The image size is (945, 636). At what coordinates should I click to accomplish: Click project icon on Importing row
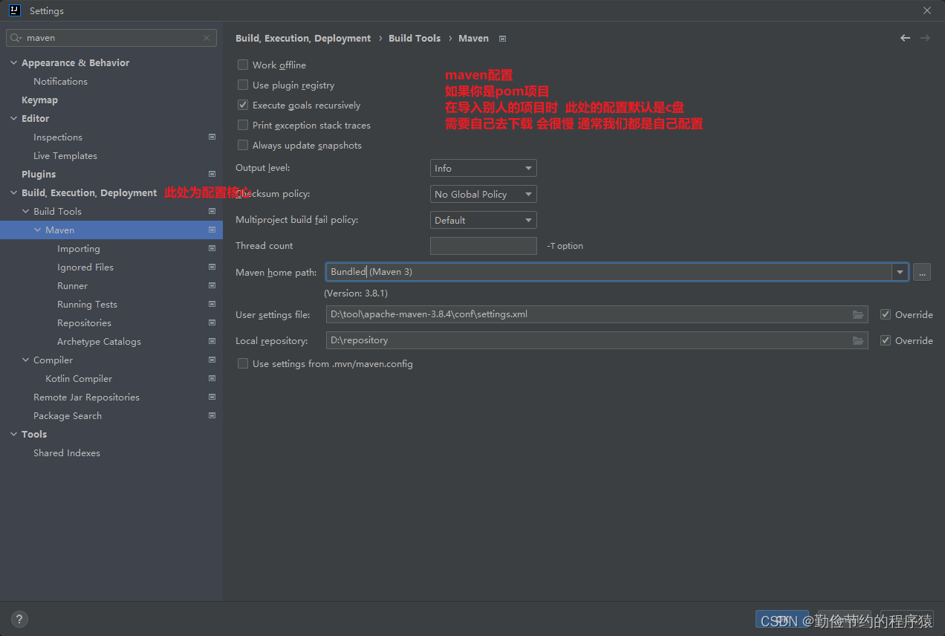click(x=212, y=248)
